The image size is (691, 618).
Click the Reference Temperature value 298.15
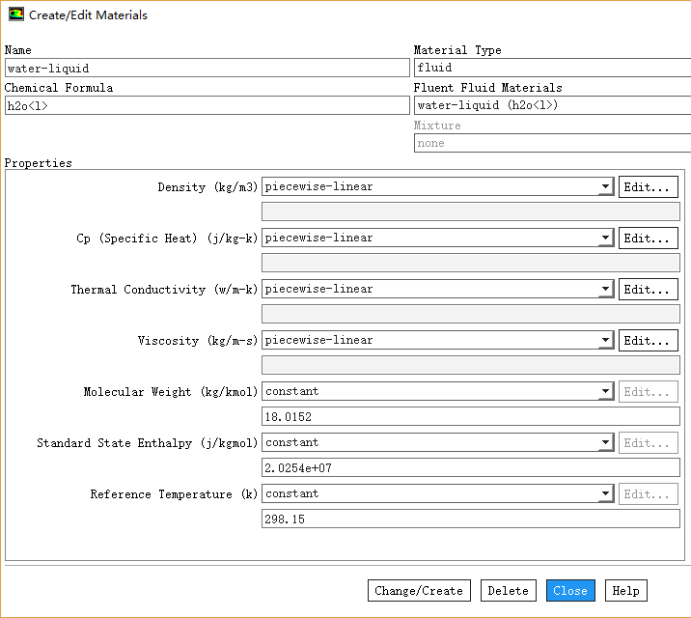[x=470, y=520]
